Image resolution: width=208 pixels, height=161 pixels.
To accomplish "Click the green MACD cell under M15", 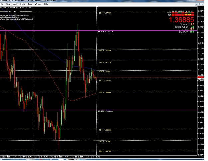I will 179,13.
